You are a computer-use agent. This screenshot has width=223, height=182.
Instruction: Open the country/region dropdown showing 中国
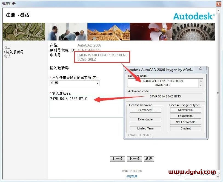click(x=75, y=83)
